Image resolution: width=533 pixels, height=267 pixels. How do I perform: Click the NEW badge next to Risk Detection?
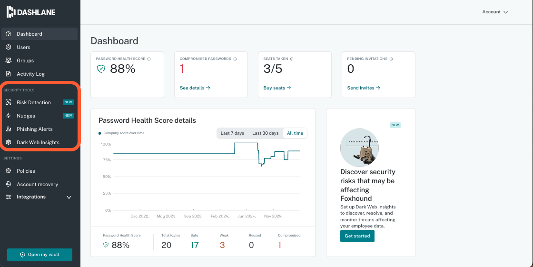point(69,102)
